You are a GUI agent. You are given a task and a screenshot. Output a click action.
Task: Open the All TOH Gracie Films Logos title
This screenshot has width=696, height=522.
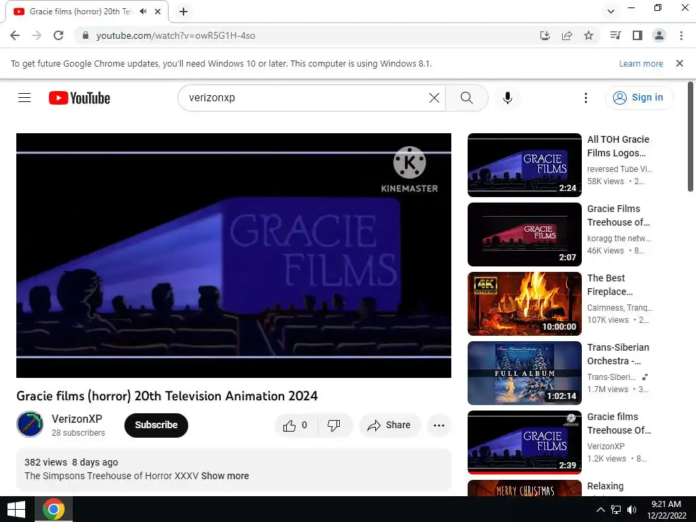point(618,146)
